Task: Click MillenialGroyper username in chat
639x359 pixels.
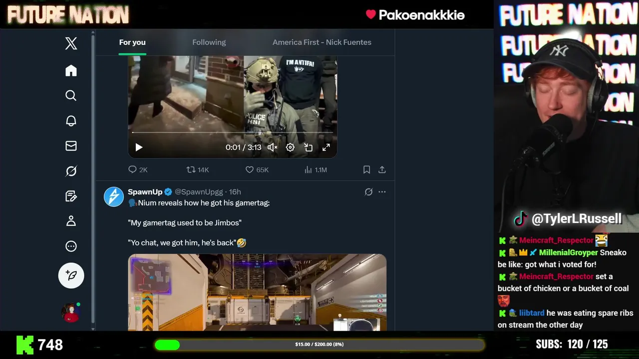Action: (568, 252)
